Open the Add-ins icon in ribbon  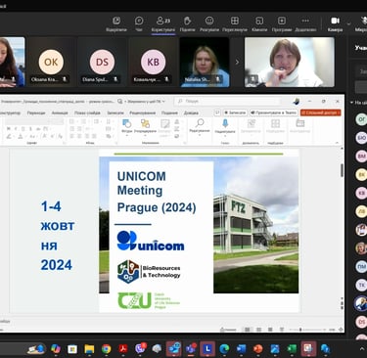pos(275,126)
